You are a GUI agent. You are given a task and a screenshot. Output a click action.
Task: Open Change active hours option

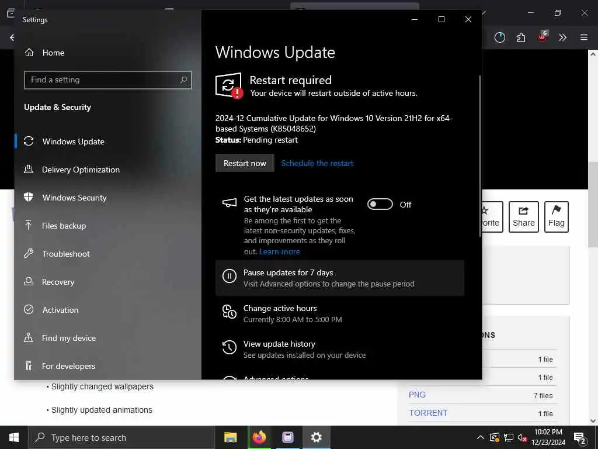(x=340, y=313)
